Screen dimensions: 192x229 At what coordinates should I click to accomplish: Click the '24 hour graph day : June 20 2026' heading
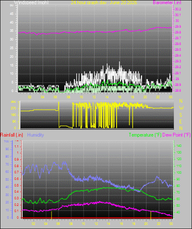104,2
